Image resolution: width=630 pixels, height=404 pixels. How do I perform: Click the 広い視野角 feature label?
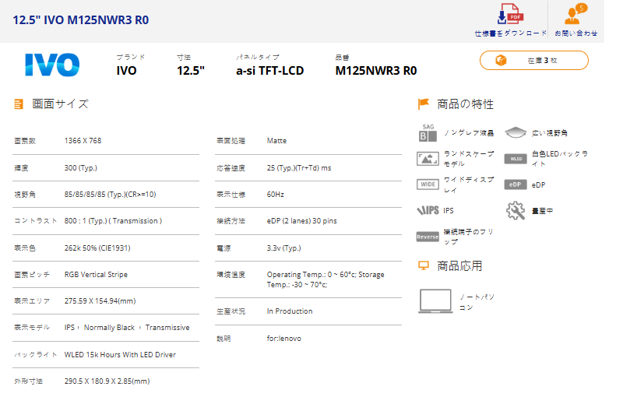pyautogui.click(x=549, y=133)
